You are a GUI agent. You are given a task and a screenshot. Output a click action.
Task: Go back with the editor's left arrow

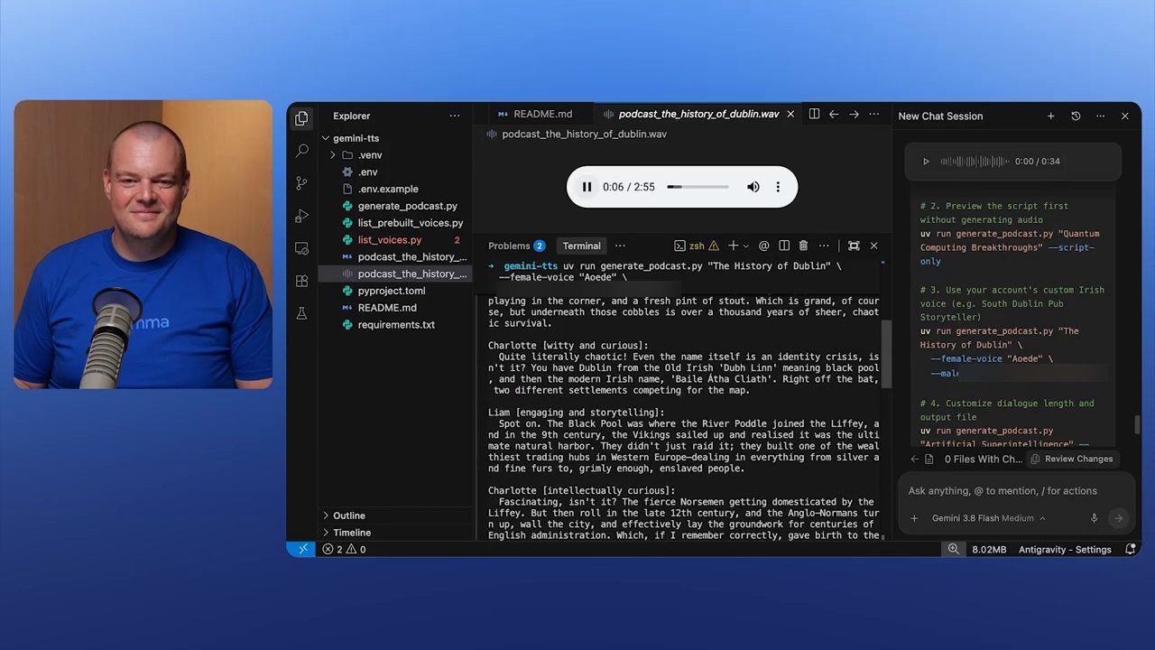pyautogui.click(x=834, y=115)
